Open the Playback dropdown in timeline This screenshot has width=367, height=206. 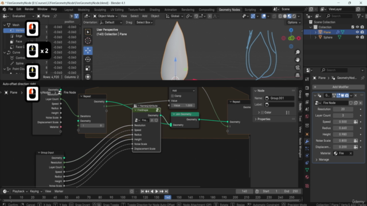tap(20, 191)
